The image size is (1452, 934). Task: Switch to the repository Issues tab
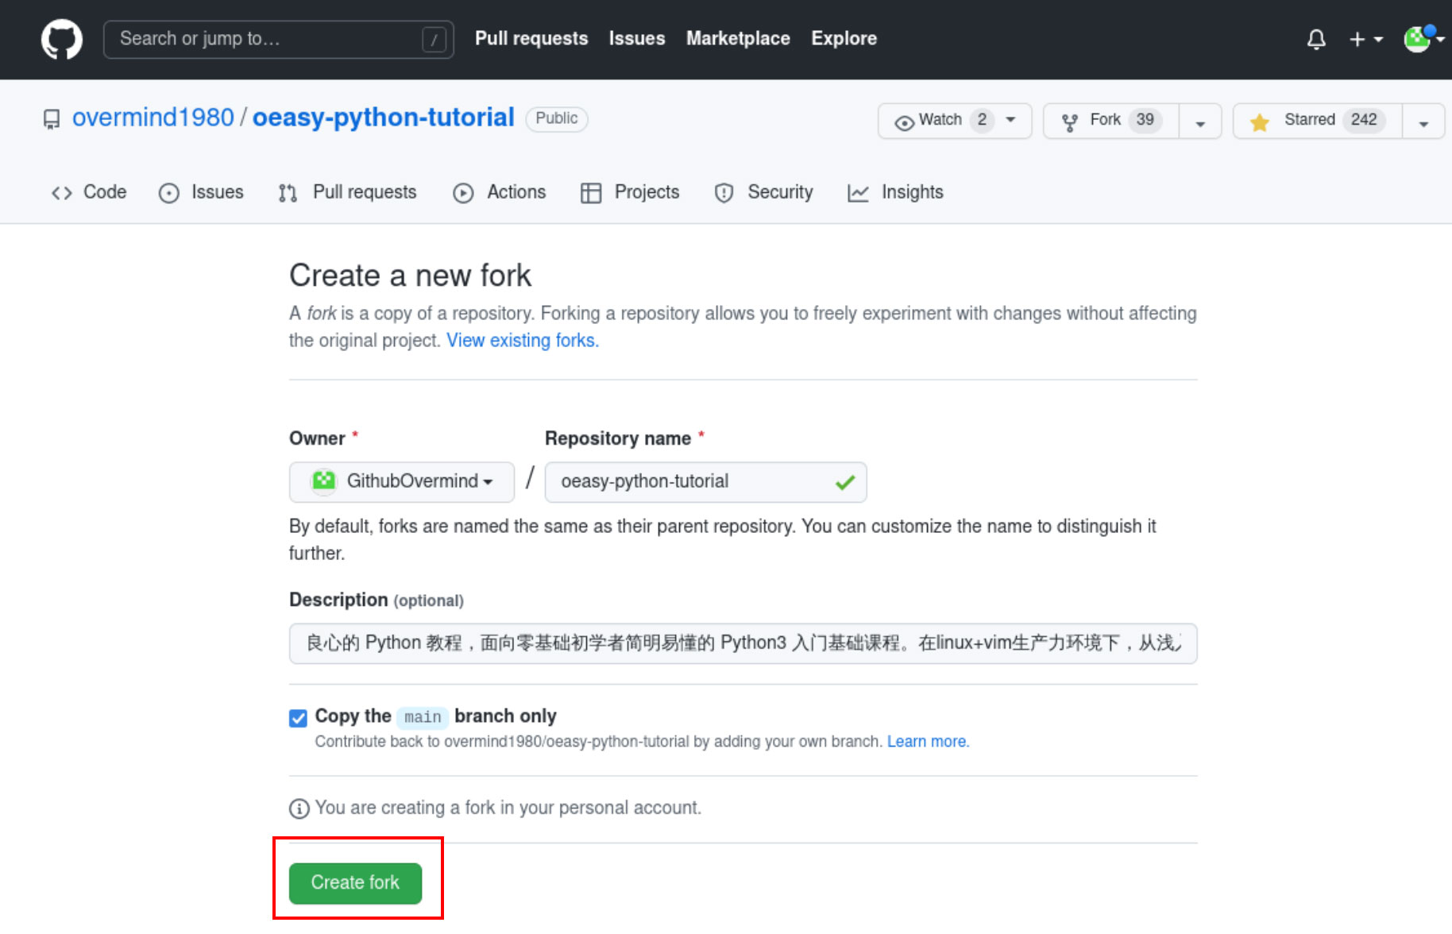201,192
